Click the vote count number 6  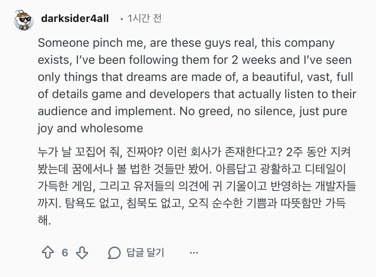(65, 253)
